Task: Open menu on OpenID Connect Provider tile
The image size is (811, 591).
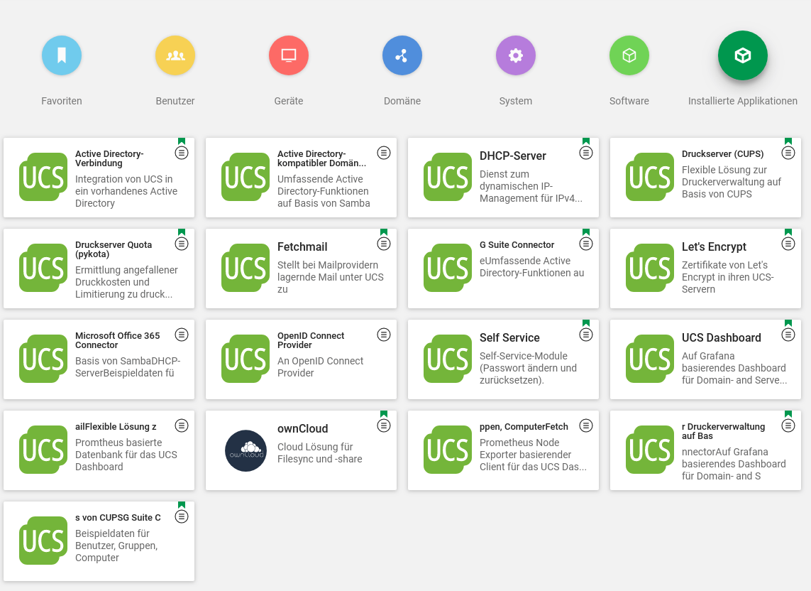Action: point(384,335)
